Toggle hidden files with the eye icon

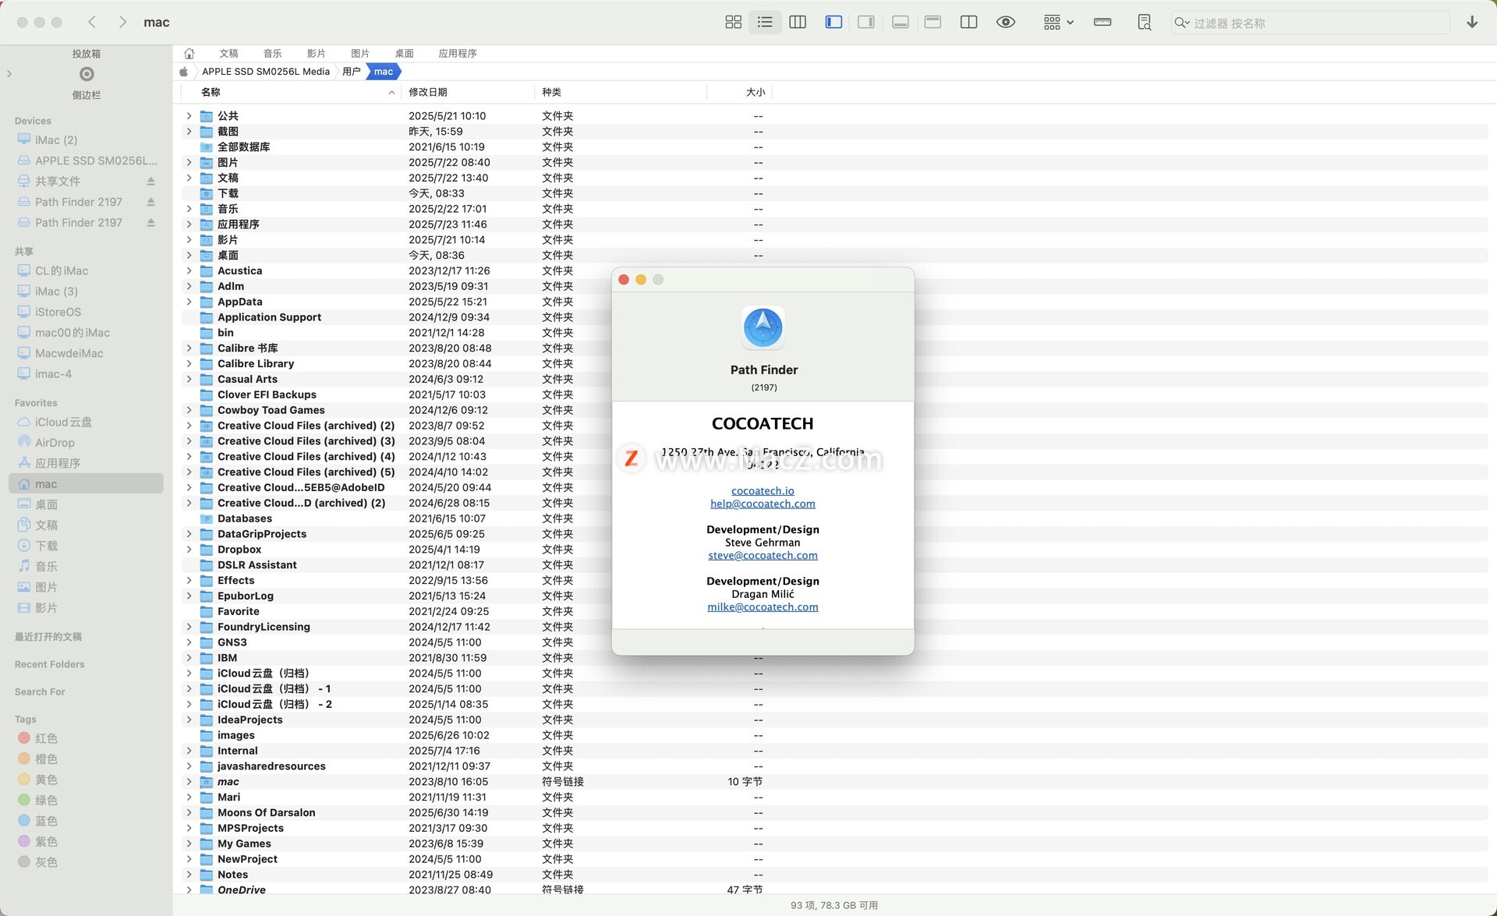click(1006, 23)
